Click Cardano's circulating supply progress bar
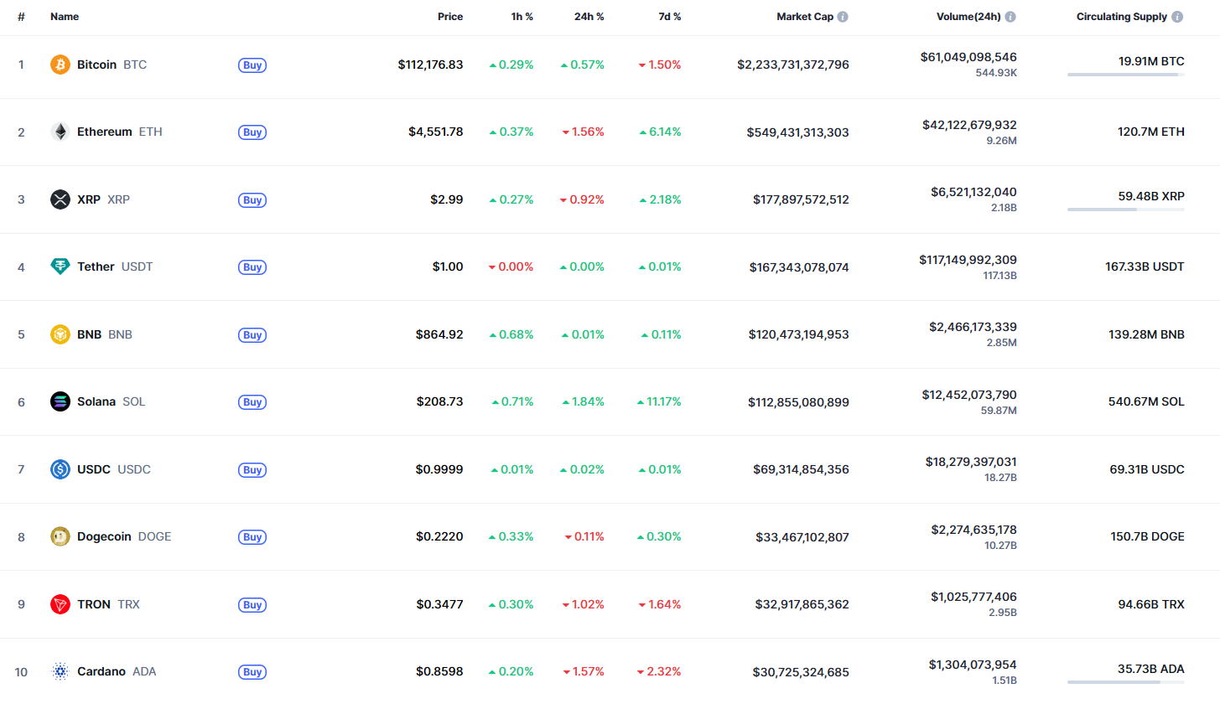This screenshot has height=704, width=1220. point(1126,681)
